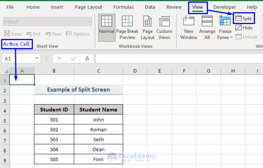Open Page Layout view

(148, 28)
